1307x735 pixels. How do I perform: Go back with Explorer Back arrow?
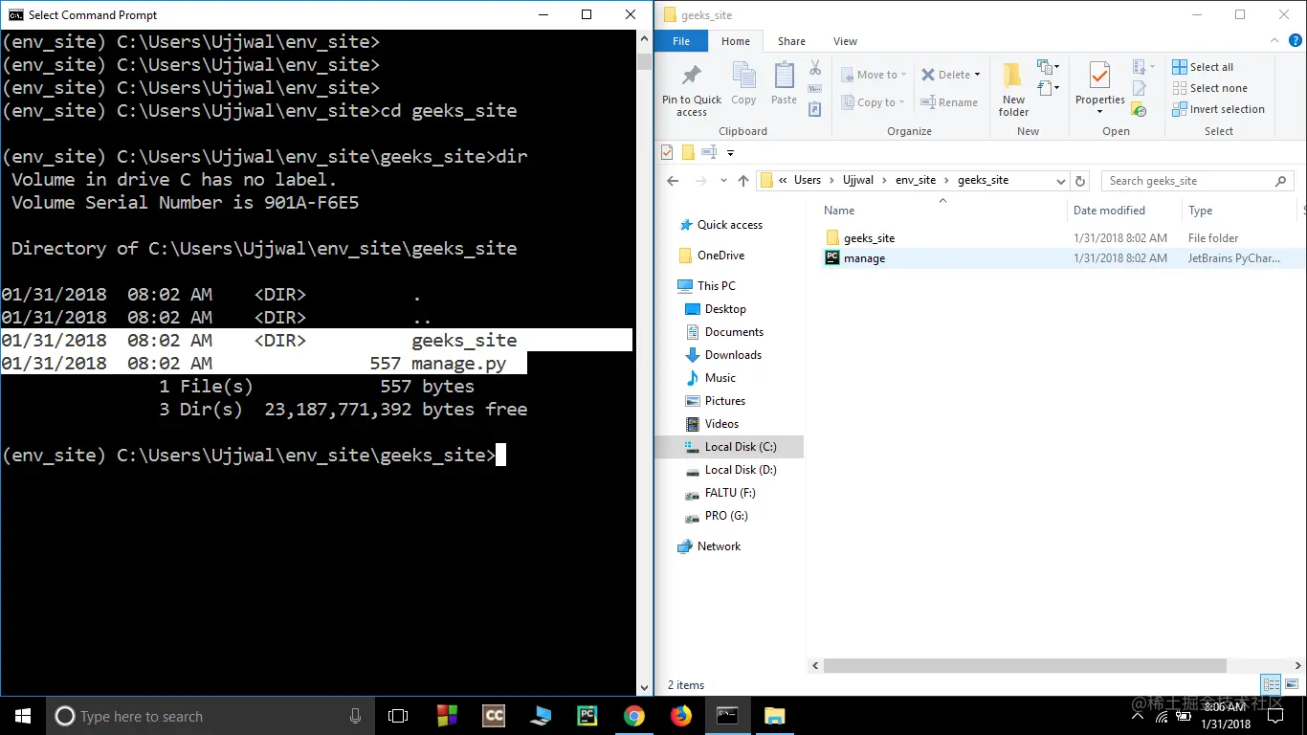click(x=673, y=181)
